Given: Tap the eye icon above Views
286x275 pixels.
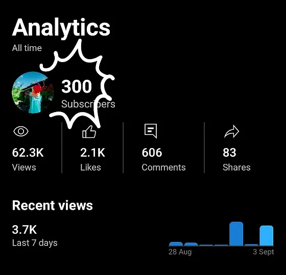Looking at the screenshot, I should [21, 131].
